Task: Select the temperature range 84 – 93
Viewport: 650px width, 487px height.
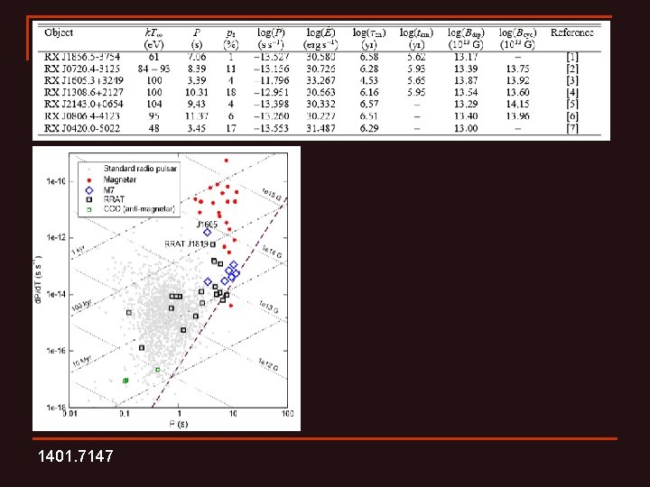Action: tap(153, 69)
